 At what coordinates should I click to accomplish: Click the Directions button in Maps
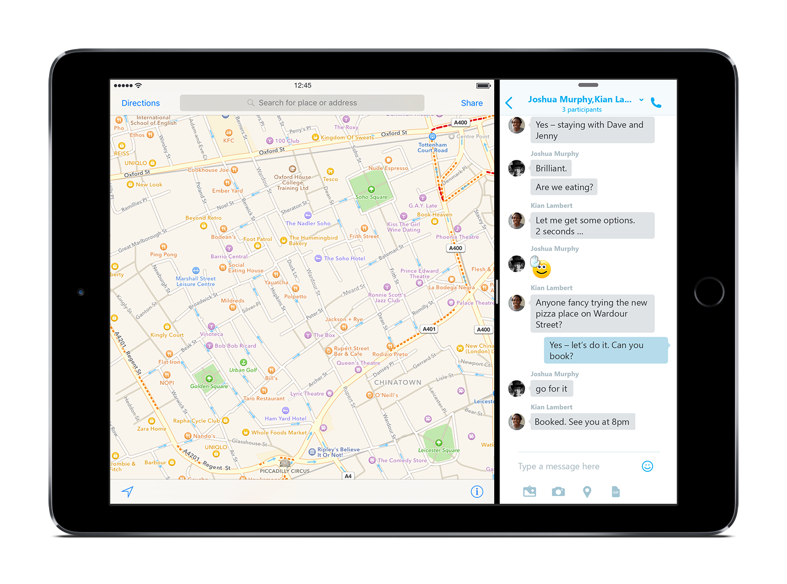(x=140, y=102)
